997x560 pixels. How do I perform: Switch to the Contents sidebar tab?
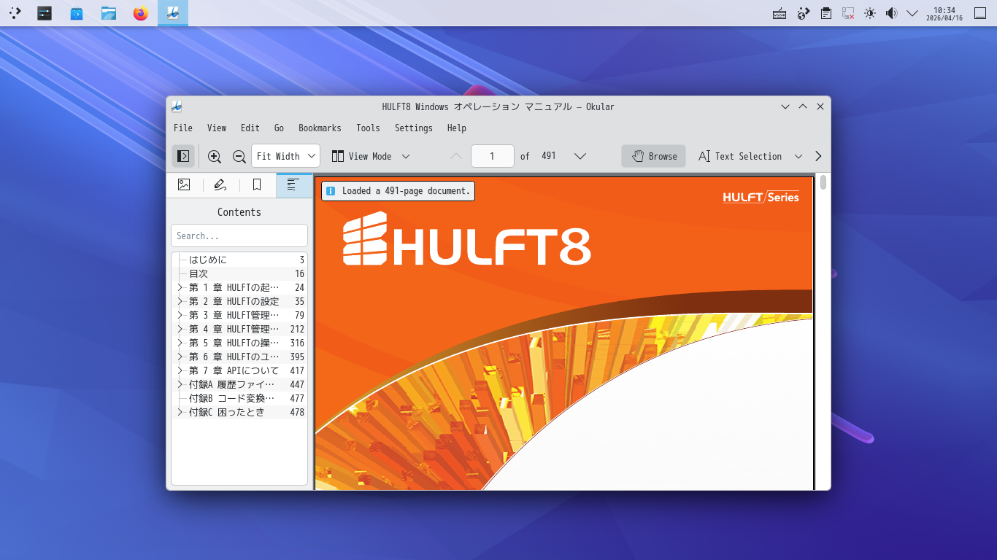pyautogui.click(x=293, y=185)
